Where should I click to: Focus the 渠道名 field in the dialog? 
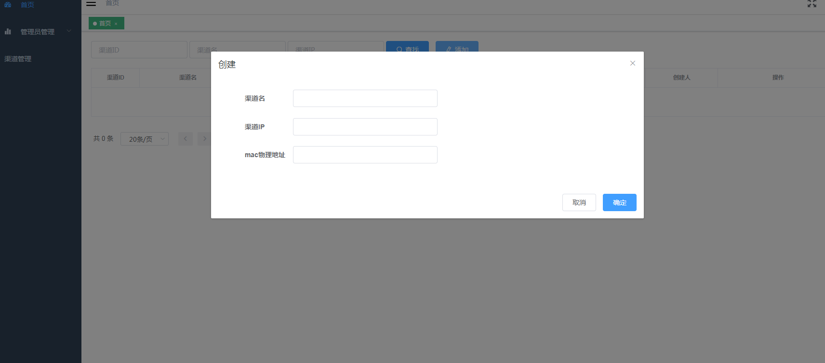coord(365,98)
